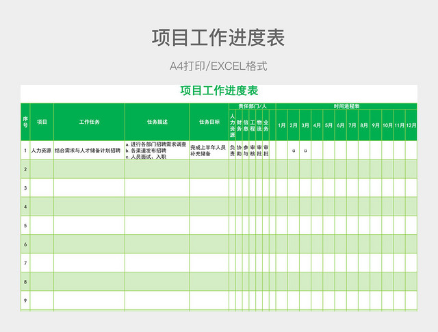Click the 时间进程表 group header
This screenshot has height=332, width=438.
[346, 106]
